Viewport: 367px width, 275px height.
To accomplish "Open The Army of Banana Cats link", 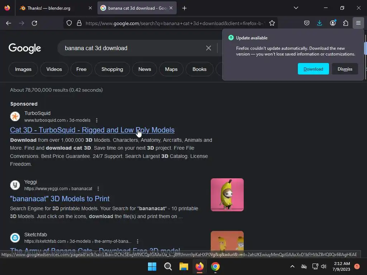I will coord(95,250).
